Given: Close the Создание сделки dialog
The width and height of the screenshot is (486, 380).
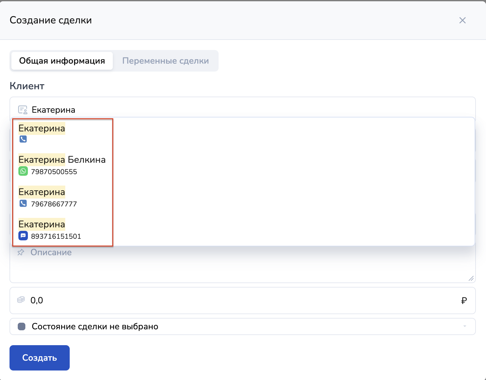Looking at the screenshot, I should pos(462,20).
